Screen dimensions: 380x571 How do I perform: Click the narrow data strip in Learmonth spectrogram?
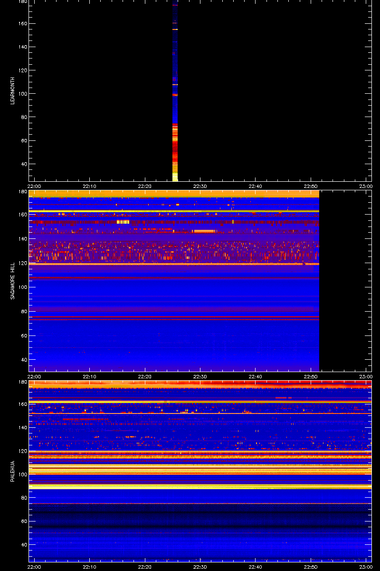tap(175, 90)
